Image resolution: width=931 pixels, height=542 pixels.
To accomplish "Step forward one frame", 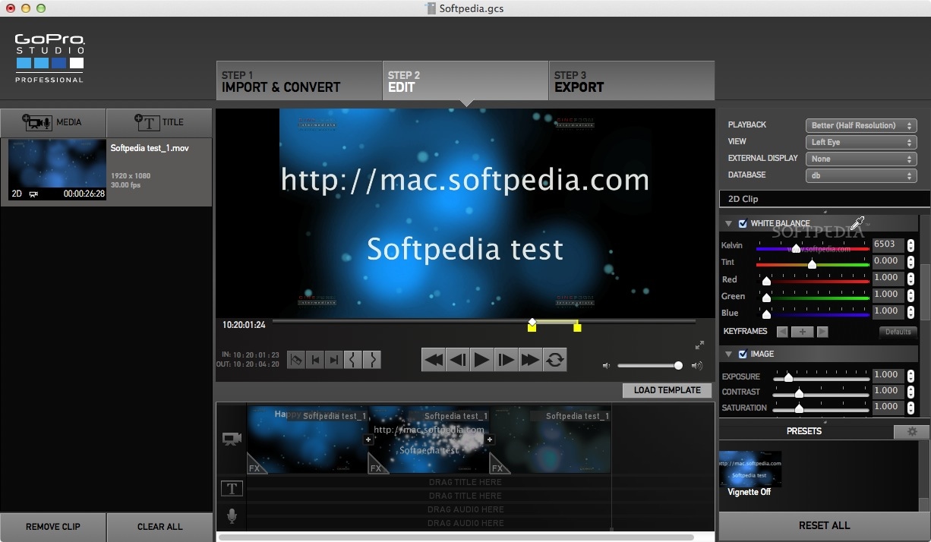I will tap(506, 360).
